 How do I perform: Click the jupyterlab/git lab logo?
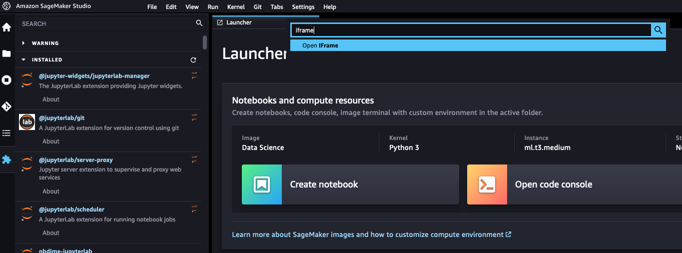click(x=27, y=122)
